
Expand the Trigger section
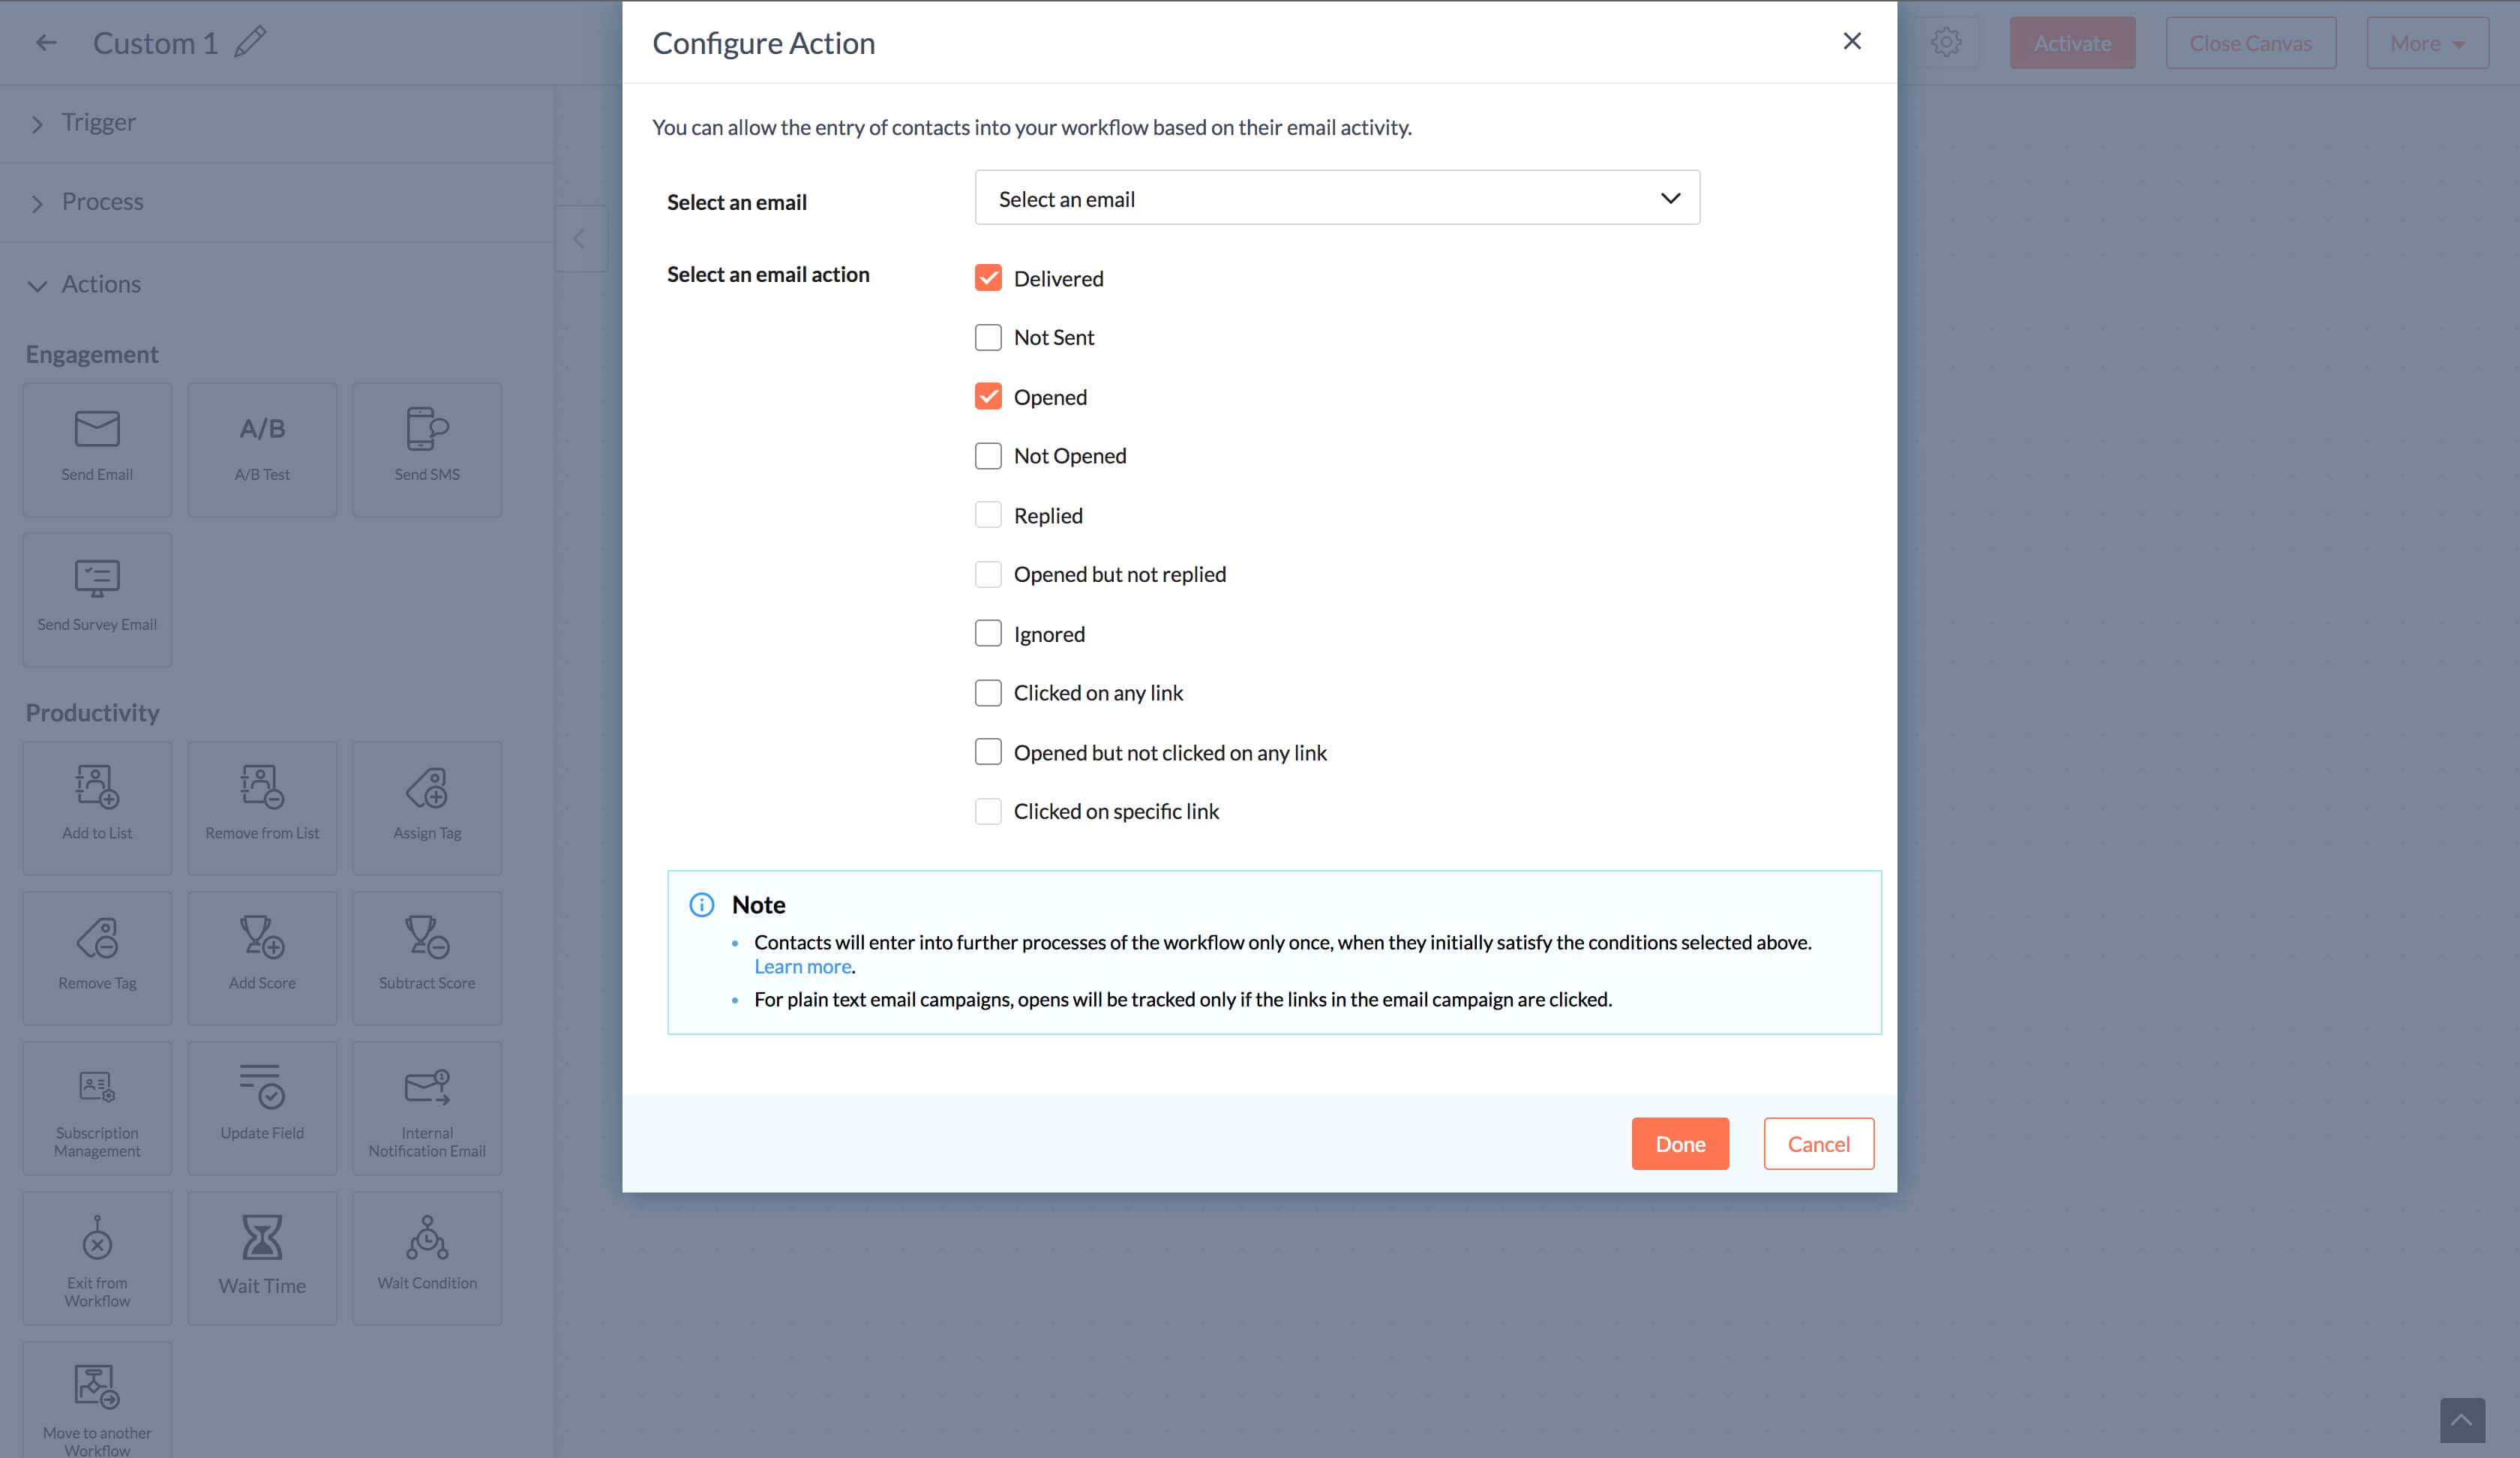[38, 121]
